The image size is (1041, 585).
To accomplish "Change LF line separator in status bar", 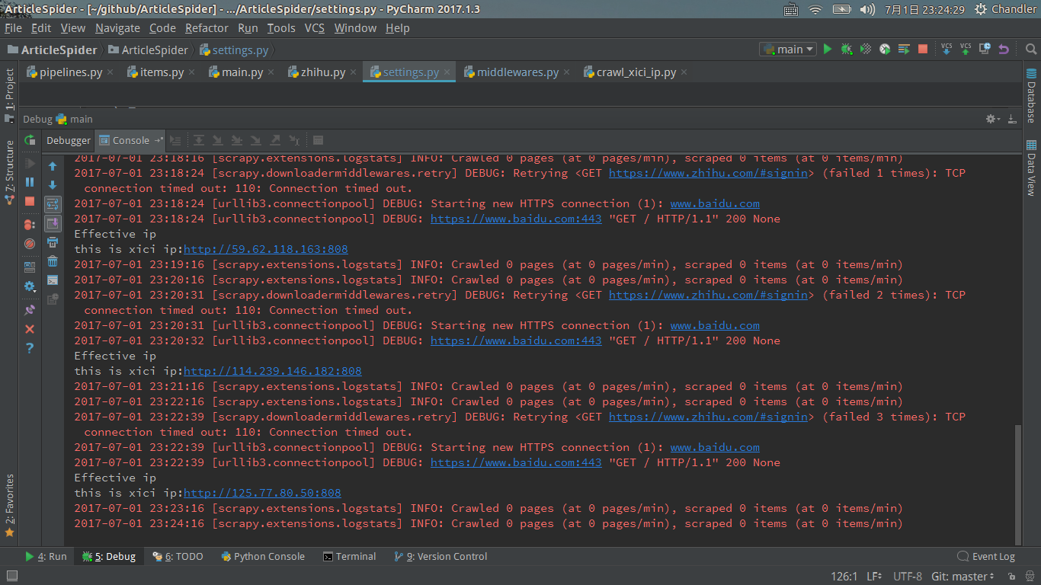I will pos(874,577).
